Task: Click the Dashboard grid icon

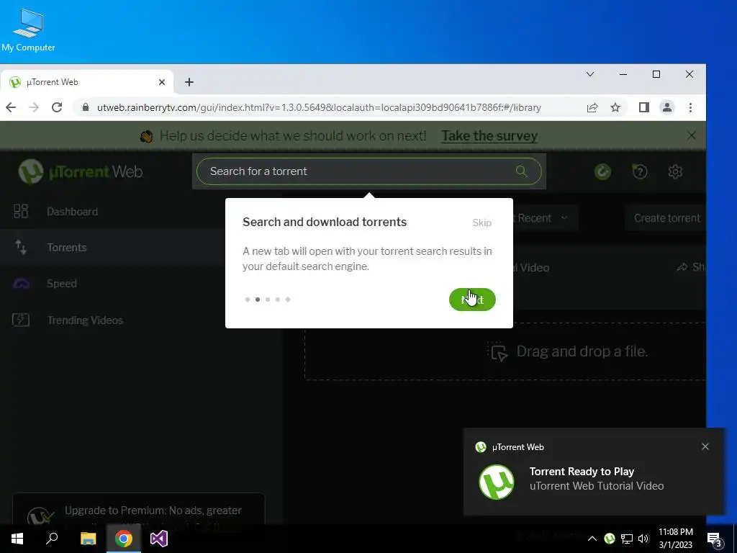Action: pyautogui.click(x=21, y=211)
